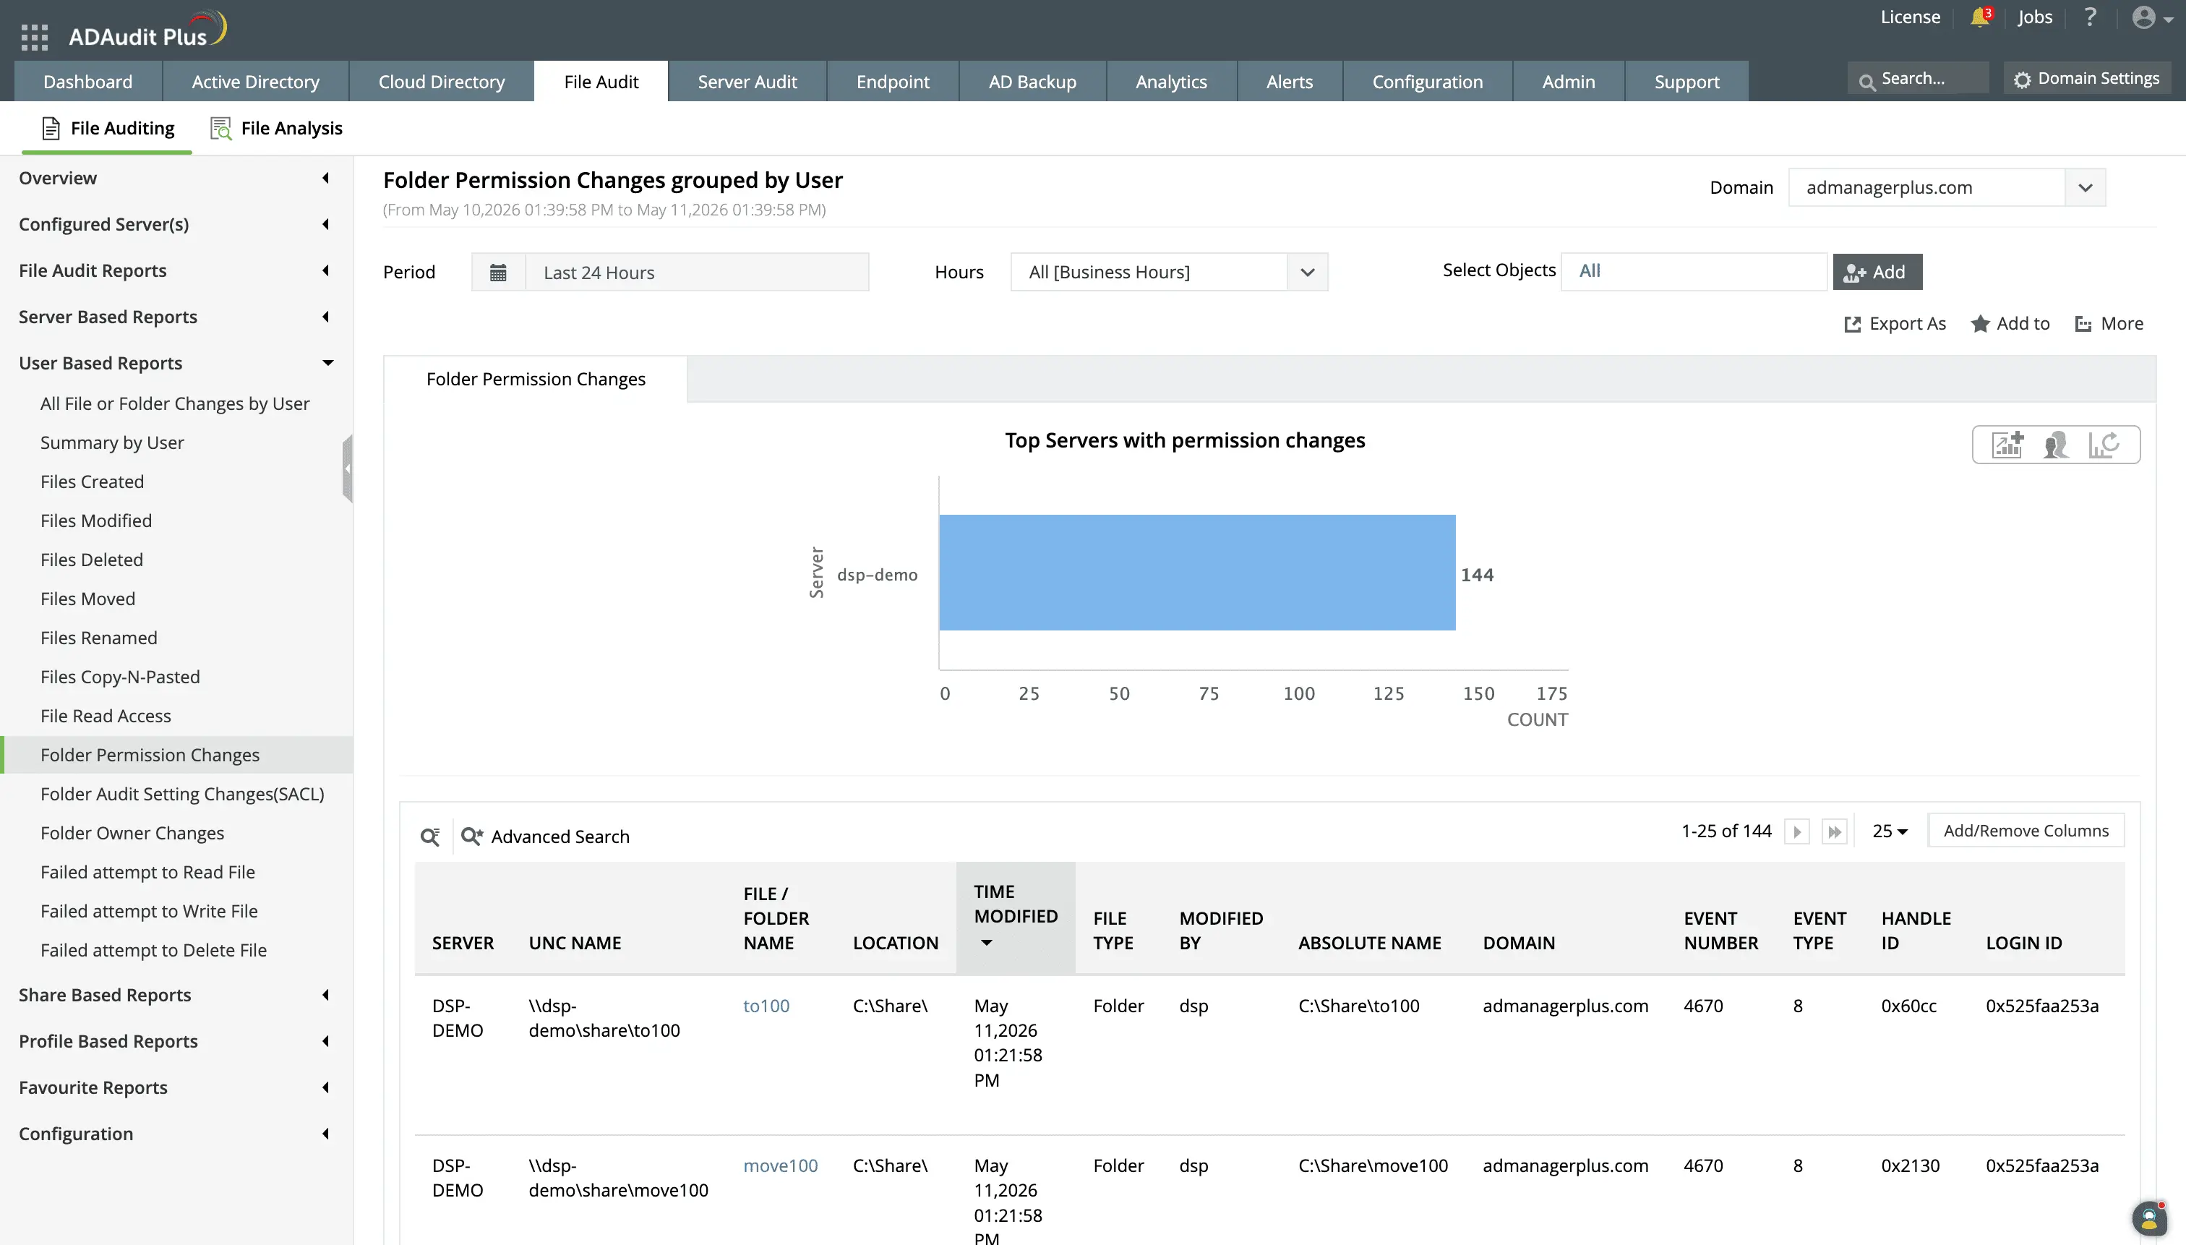Click Add/Remove Columns button

click(2026, 831)
